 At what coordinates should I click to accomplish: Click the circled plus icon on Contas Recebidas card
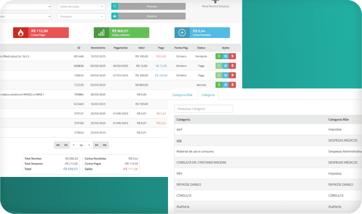(182, 33)
